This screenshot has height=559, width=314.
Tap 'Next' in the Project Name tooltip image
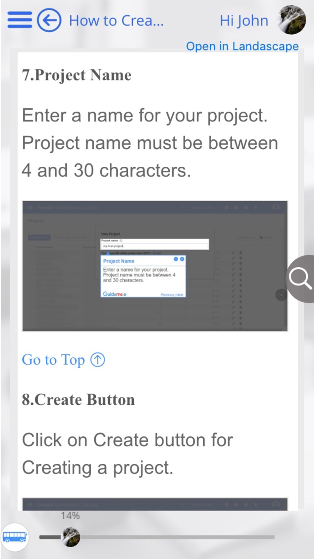[181, 294]
